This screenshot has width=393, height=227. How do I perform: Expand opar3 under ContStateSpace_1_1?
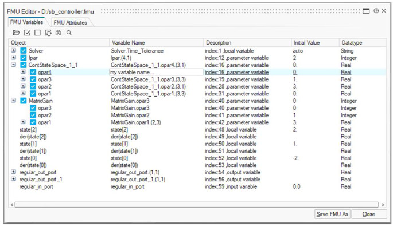point(23,79)
